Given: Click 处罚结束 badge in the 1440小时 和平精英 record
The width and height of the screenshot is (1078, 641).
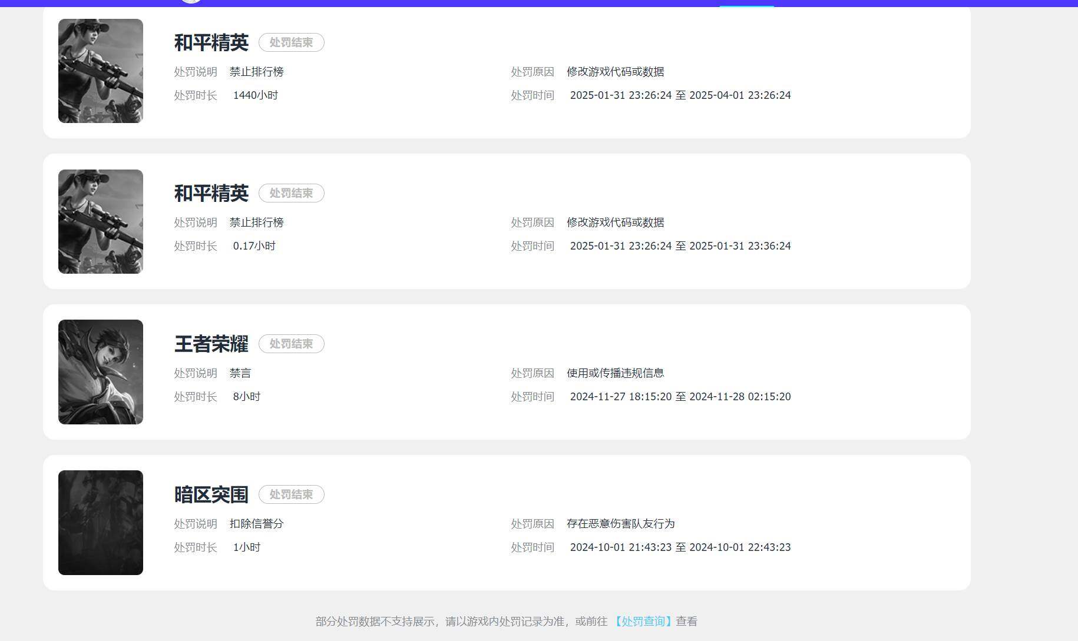Looking at the screenshot, I should (x=292, y=42).
